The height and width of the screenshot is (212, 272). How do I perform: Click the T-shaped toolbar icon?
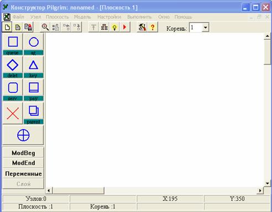point(93,27)
